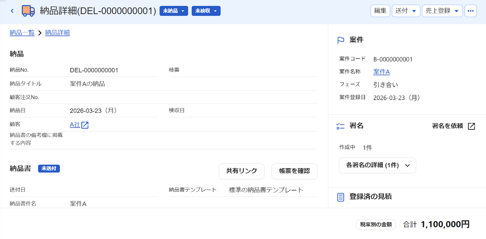Open the A社 customer link
Viewport: 486px width, 239px height.
pos(75,125)
